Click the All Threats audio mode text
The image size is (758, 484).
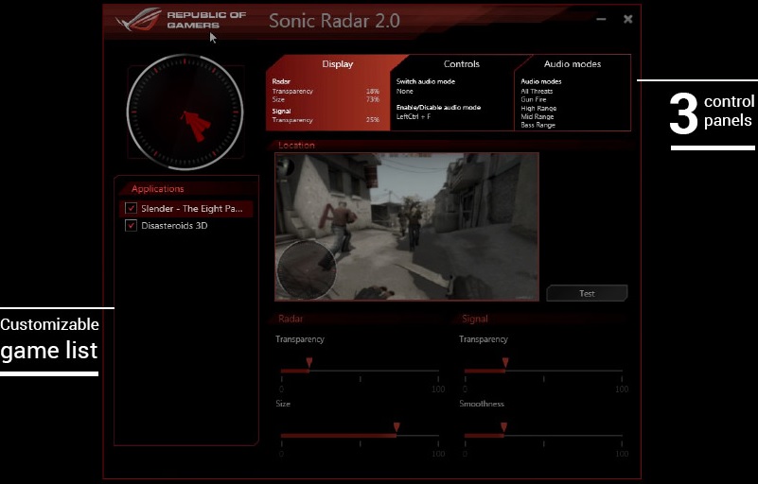click(x=537, y=91)
